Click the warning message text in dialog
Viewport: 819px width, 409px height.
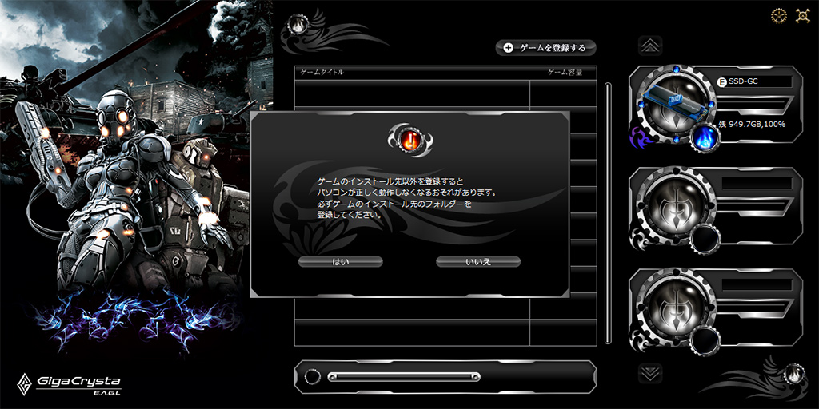pyautogui.click(x=406, y=198)
